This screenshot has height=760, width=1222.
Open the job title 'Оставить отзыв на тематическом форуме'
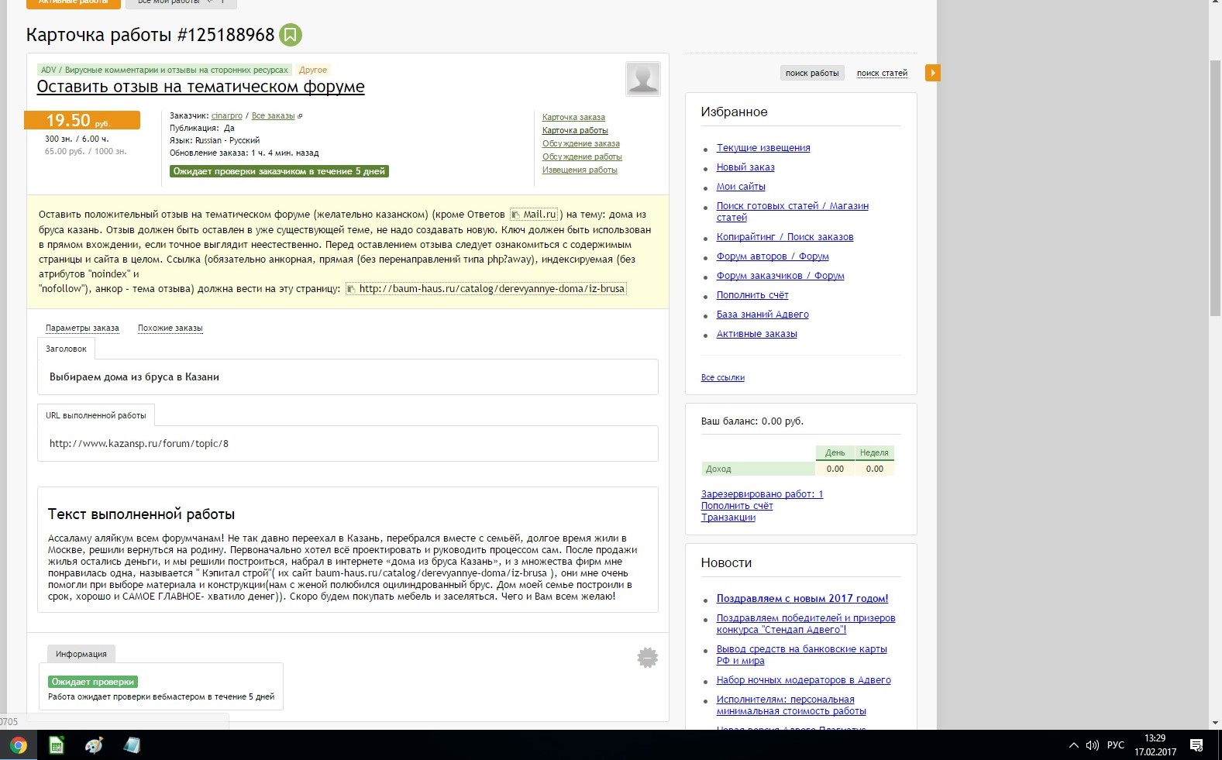(x=201, y=87)
